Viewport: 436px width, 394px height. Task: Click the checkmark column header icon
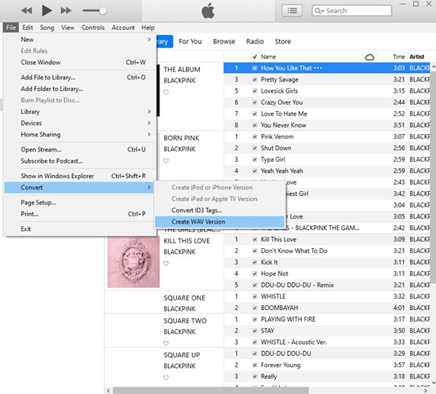pos(254,57)
